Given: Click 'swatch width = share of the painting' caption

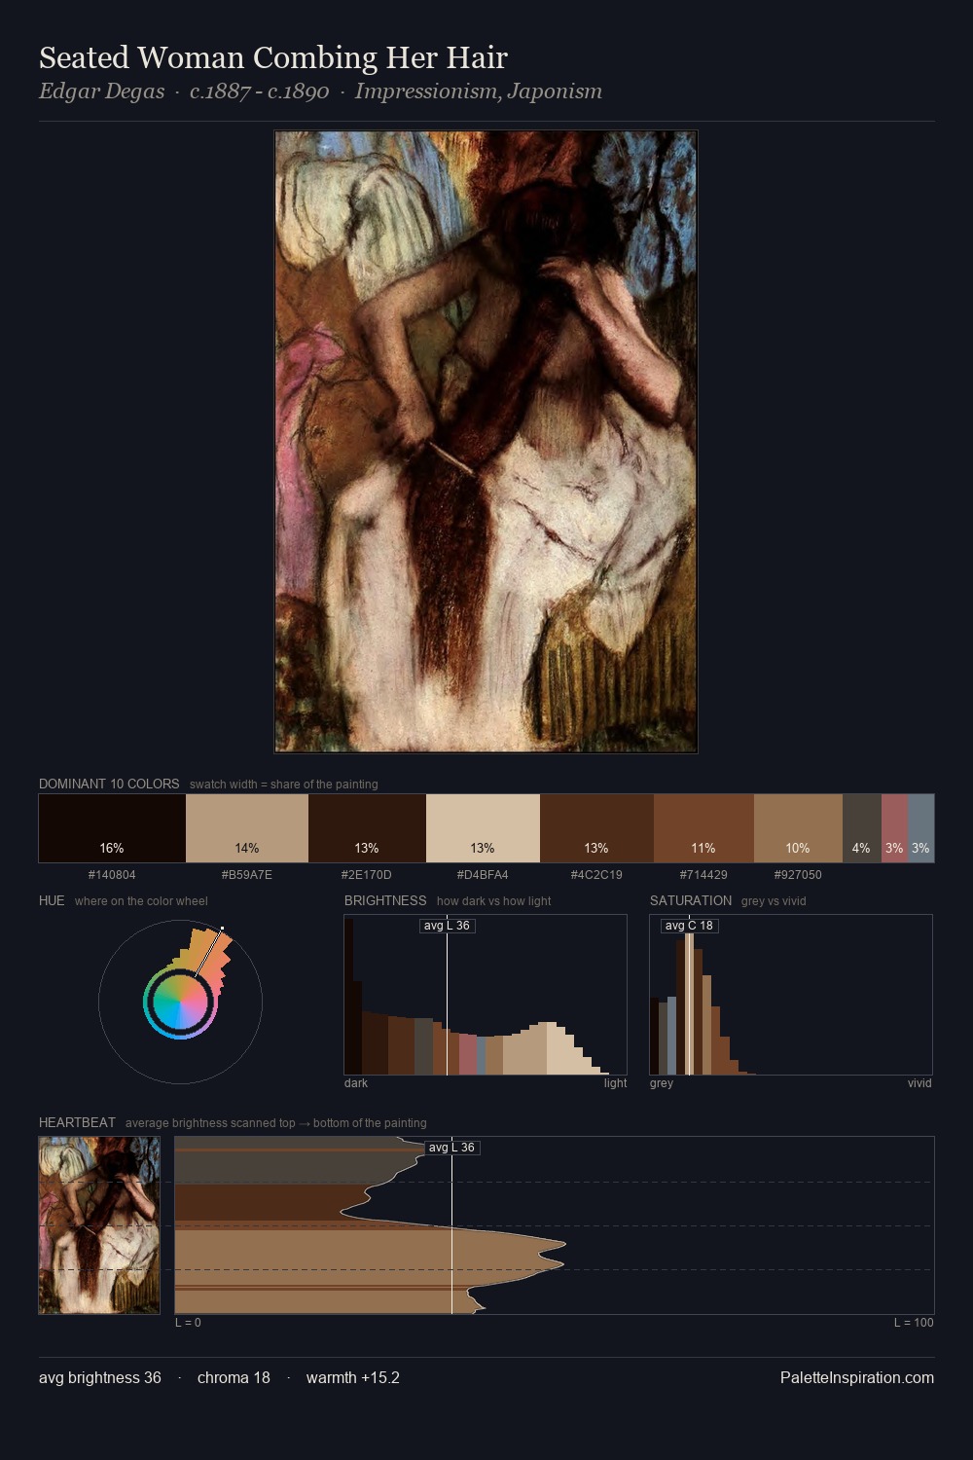Looking at the screenshot, I should [x=284, y=785].
